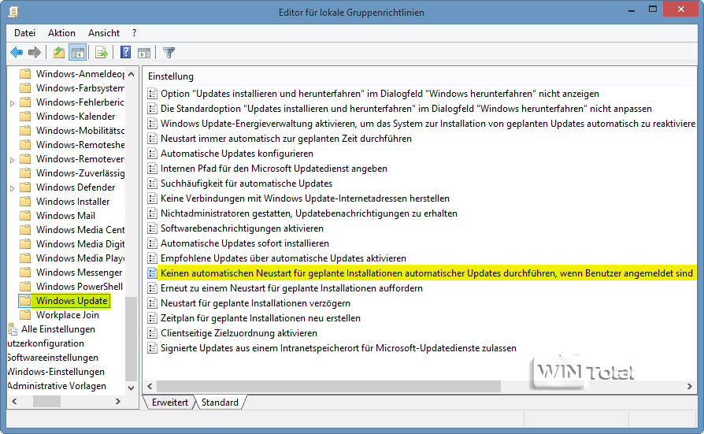Screen dimensions: 704x434
Task: Select Softwareeinstellungen in the tree
Action: 53,358
